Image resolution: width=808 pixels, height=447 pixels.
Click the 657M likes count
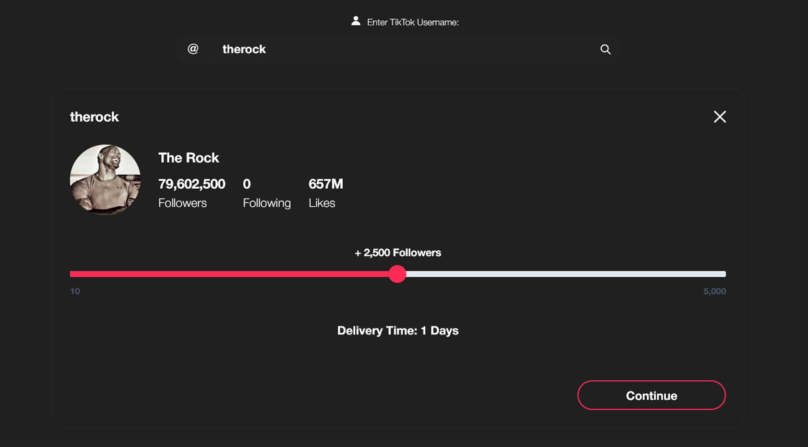pos(325,184)
